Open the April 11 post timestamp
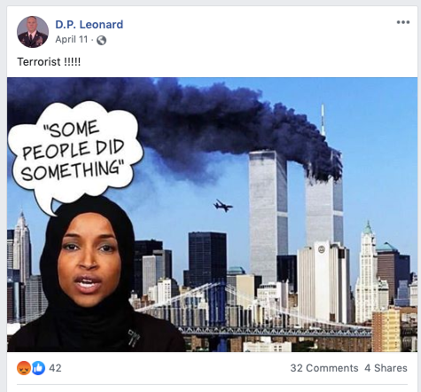The height and width of the screenshot is (392, 421). coord(72,39)
